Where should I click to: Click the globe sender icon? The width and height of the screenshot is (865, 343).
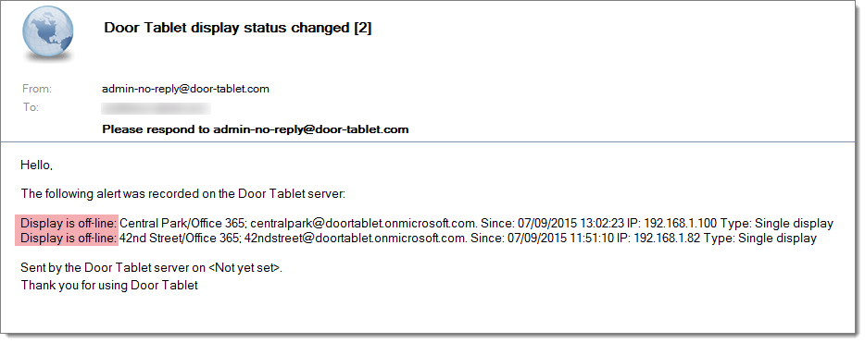48,33
